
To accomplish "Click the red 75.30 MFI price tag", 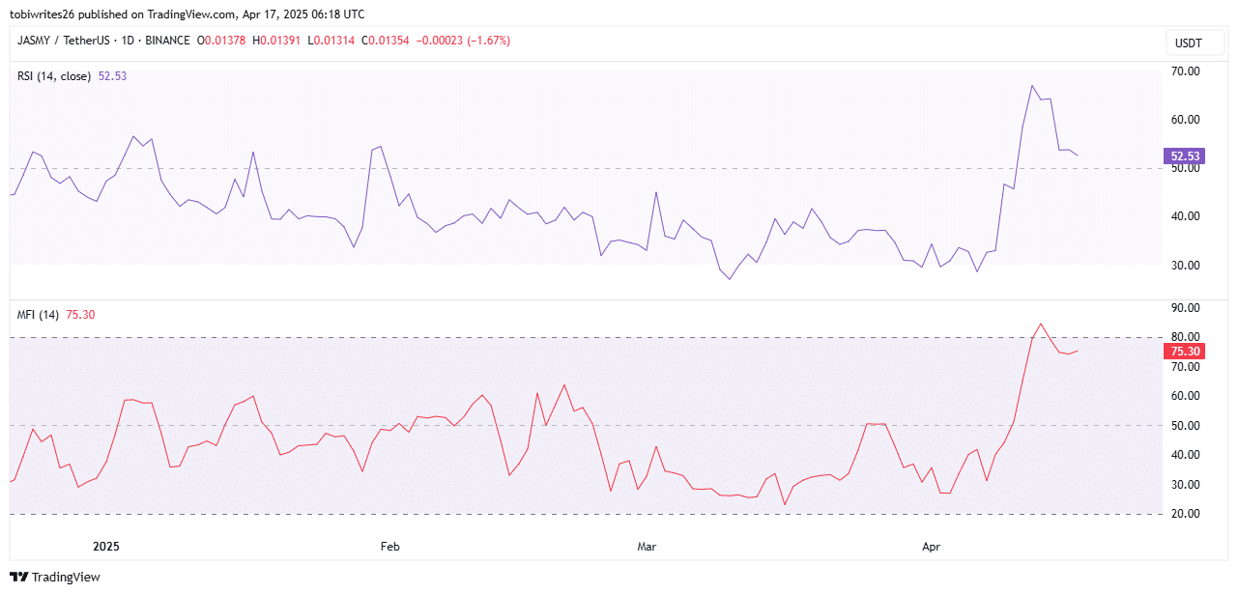I will pyautogui.click(x=1185, y=352).
